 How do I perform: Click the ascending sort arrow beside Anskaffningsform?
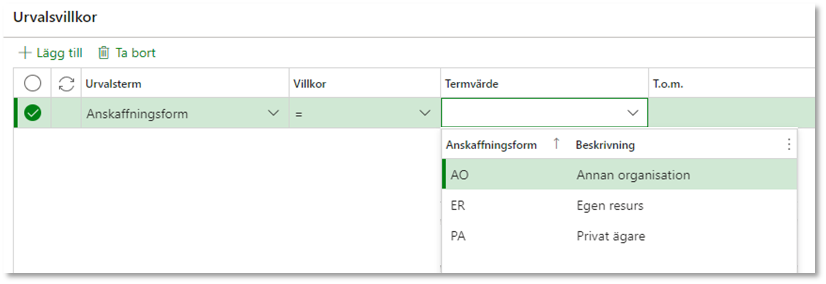[556, 144]
